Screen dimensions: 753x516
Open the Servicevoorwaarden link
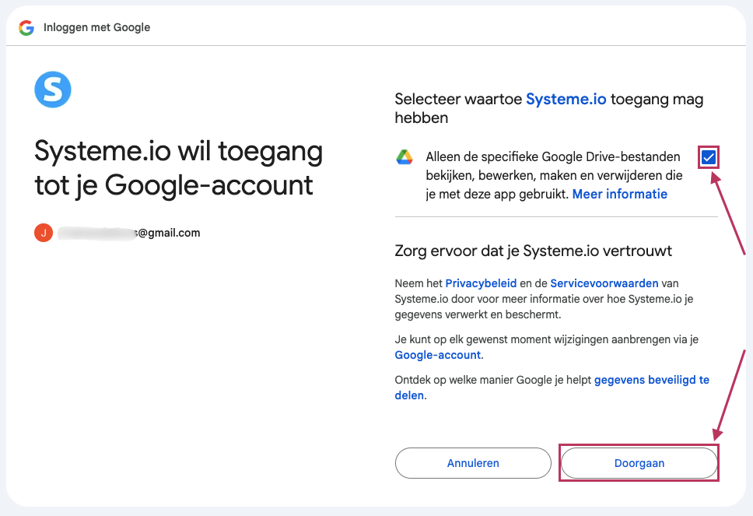[604, 283]
